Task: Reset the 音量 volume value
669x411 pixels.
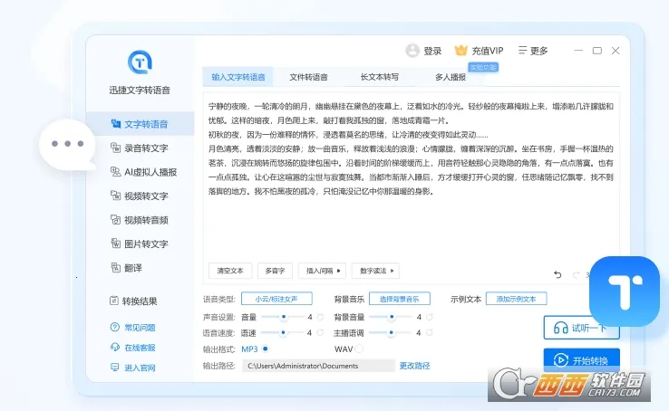Action: [x=320, y=318]
